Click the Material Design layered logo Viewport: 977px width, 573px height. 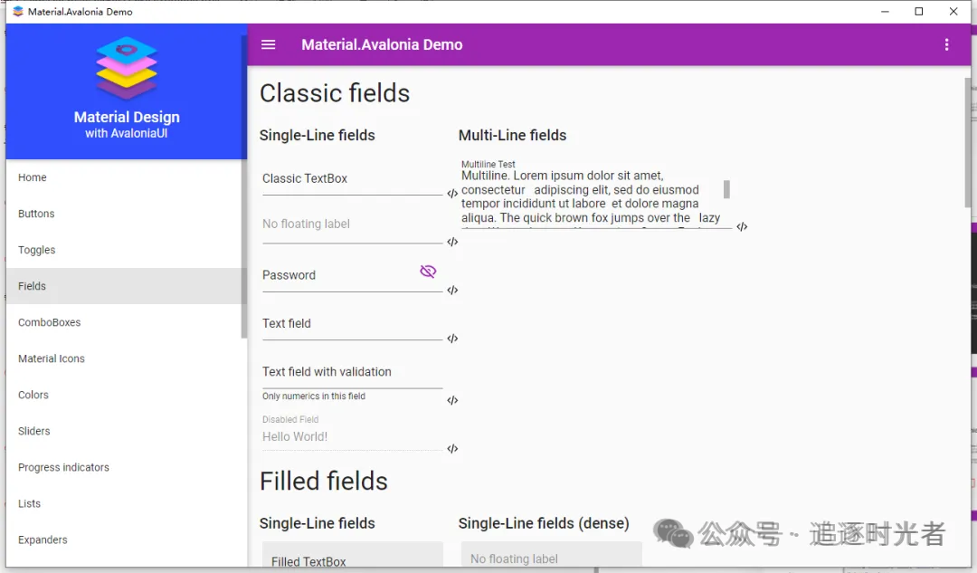coord(127,67)
